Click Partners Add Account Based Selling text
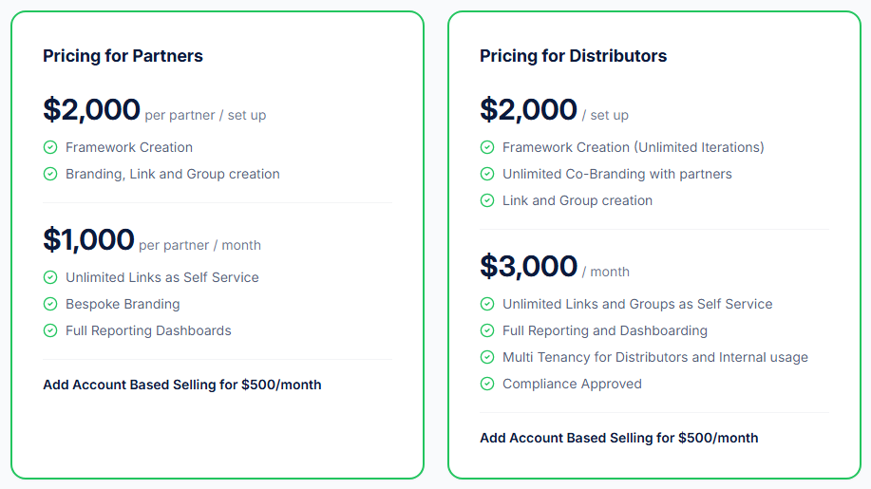871x489 pixels. tap(182, 385)
